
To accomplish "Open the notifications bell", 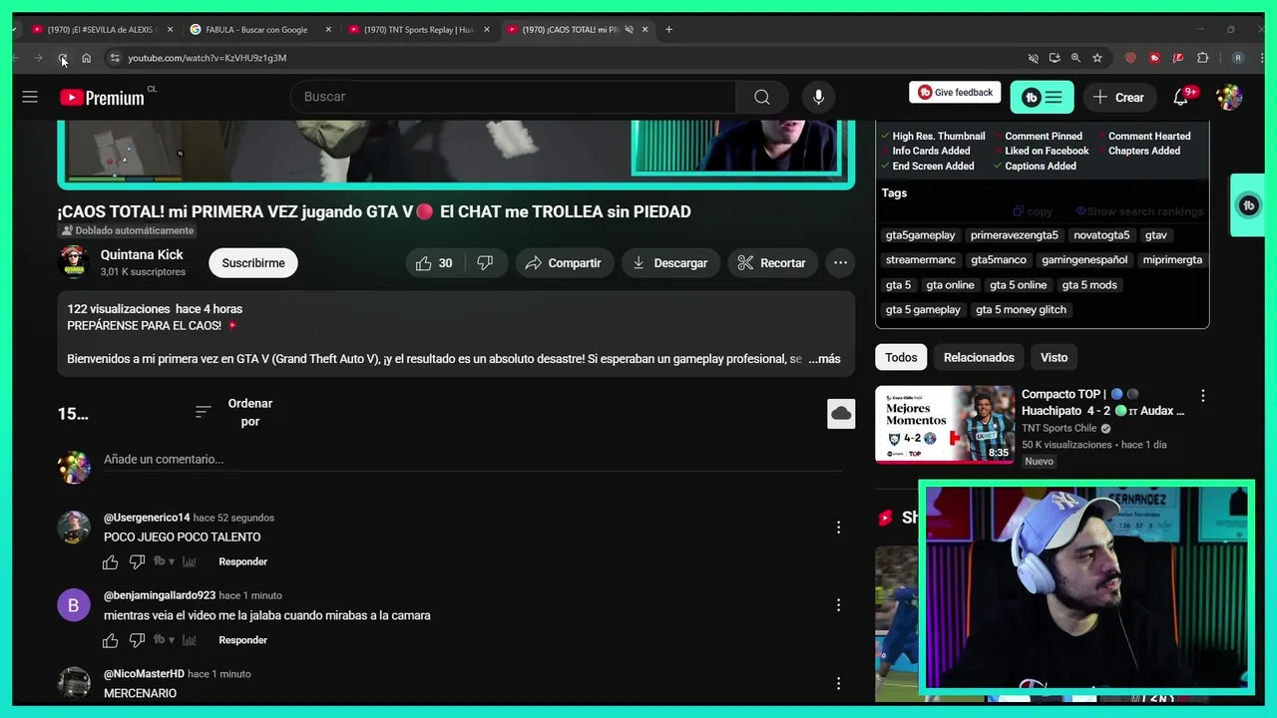I will coord(1181,97).
